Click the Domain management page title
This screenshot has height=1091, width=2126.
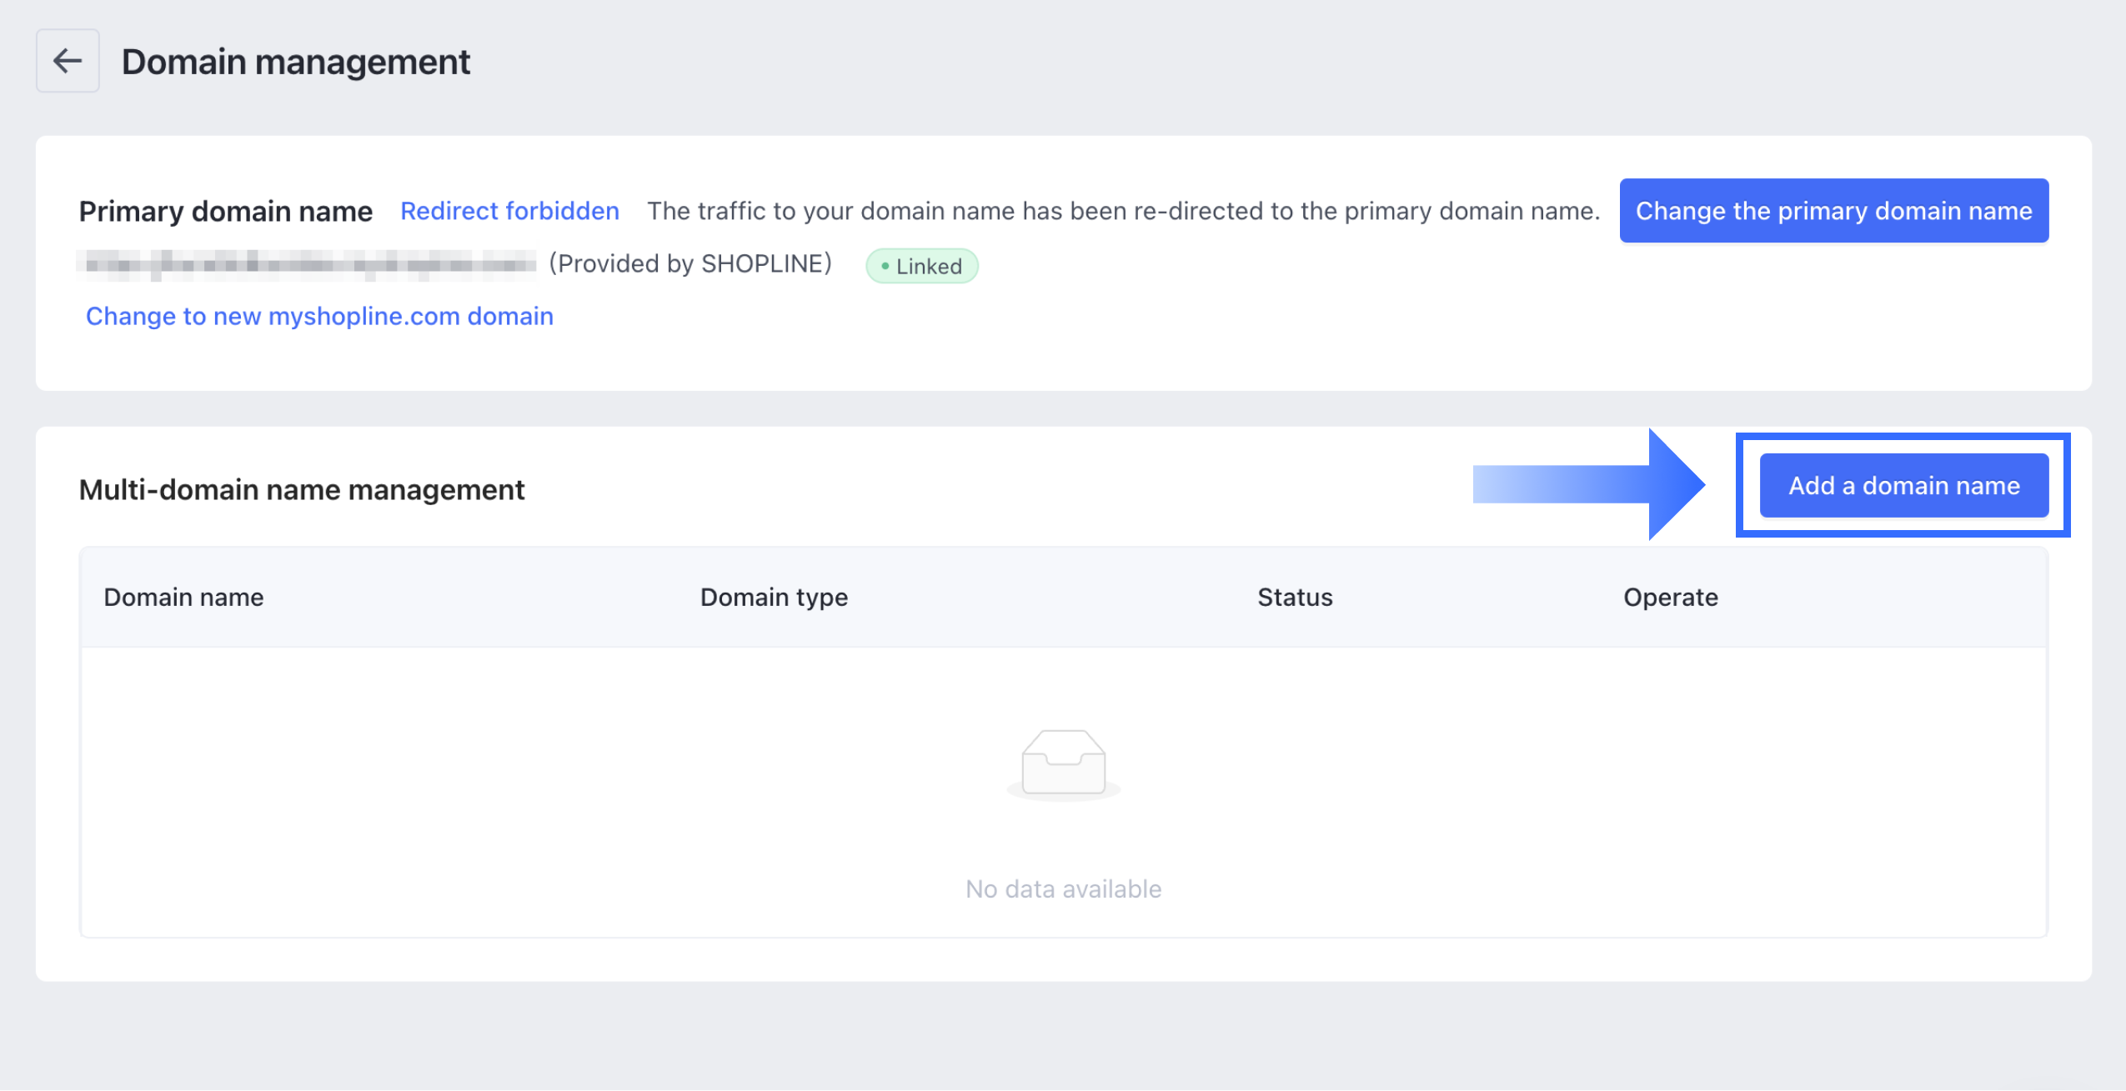296,61
